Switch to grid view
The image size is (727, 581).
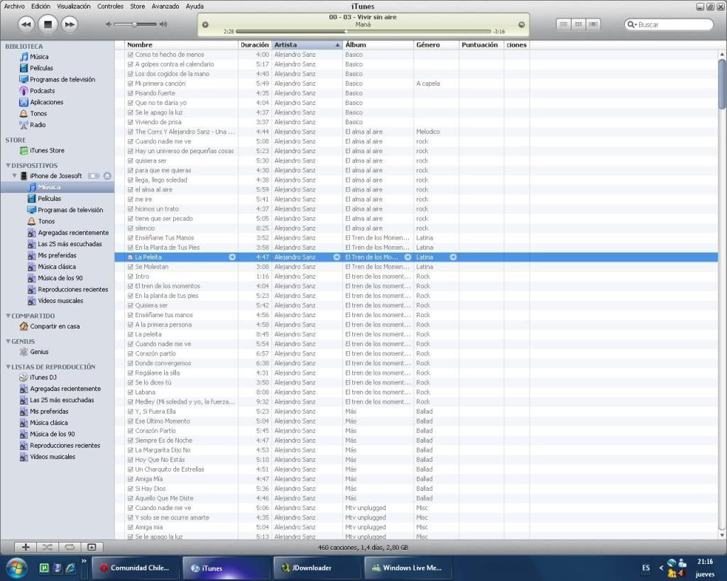[578, 24]
